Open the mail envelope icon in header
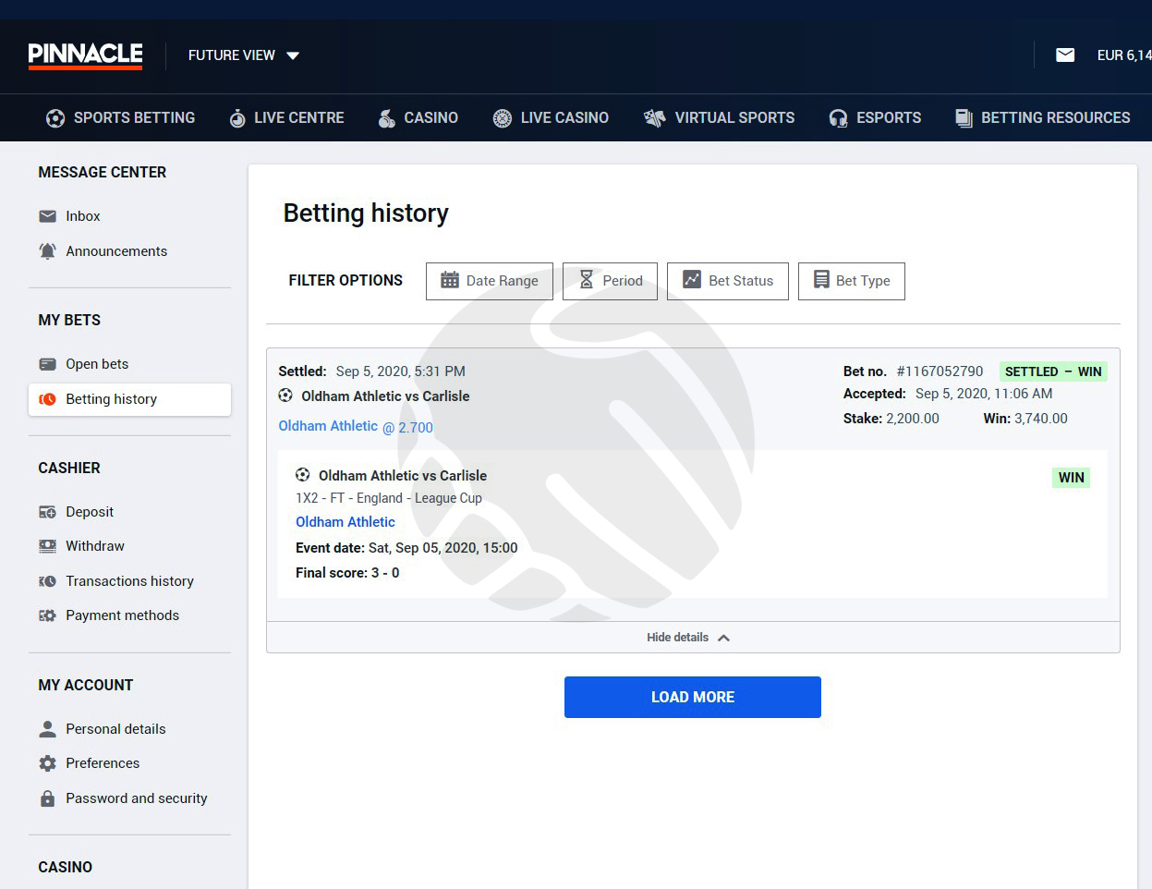Screen dimensions: 1152x889 (1065, 55)
